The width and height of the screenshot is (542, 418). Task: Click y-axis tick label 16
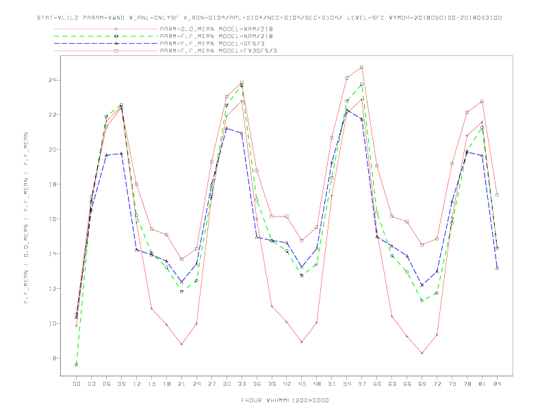[53, 219]
